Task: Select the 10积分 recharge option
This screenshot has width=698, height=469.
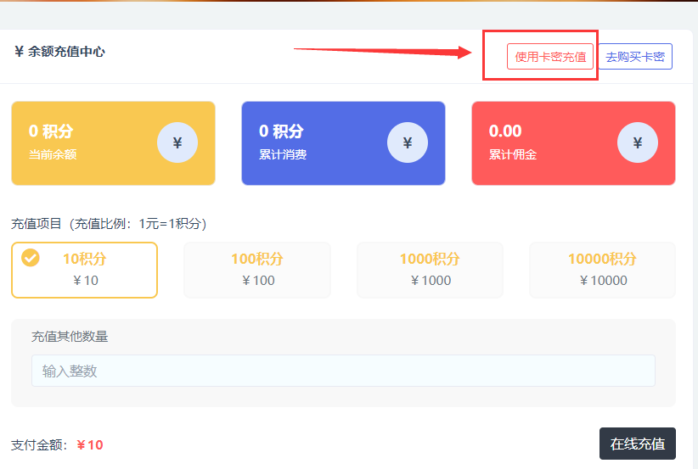Action: 85,270
